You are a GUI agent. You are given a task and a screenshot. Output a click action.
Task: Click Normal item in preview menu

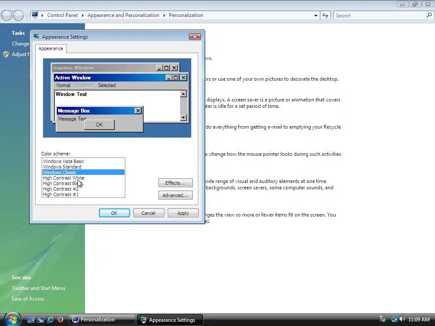click(x=63, y=85)
